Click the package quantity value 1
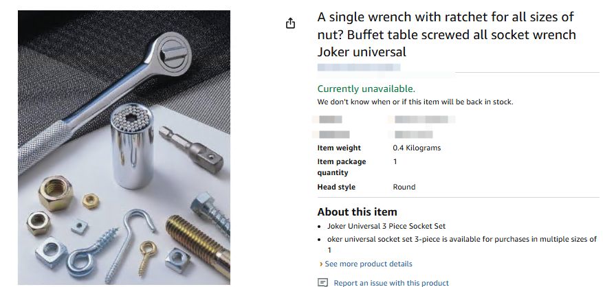 click(x=395, y=162)
